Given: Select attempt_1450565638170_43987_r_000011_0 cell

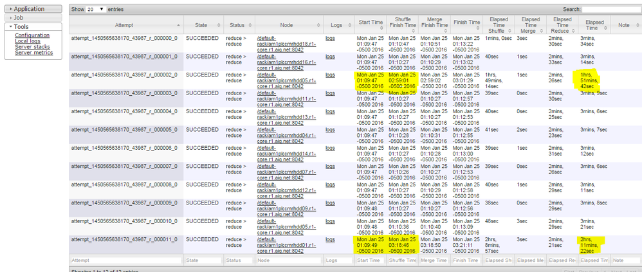Looking at the screenshot, I should click(126, 244).
